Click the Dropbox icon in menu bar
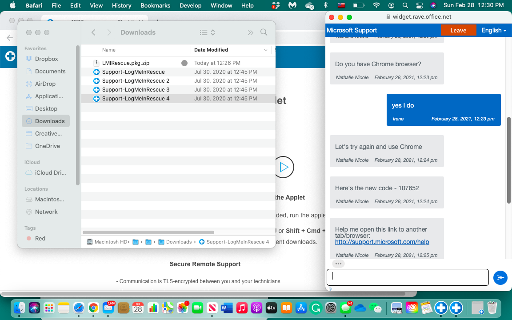 click(276, 5)
